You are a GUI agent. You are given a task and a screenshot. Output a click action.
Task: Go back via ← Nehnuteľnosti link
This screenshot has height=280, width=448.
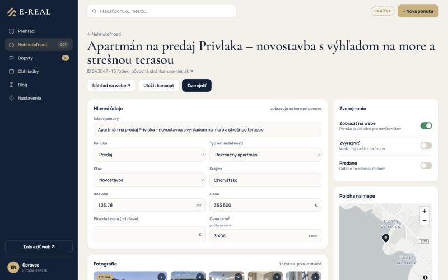coord(104,34)
